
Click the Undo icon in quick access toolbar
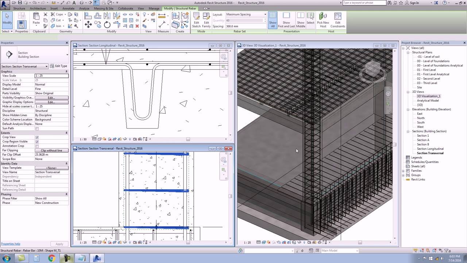click(34, 3)
